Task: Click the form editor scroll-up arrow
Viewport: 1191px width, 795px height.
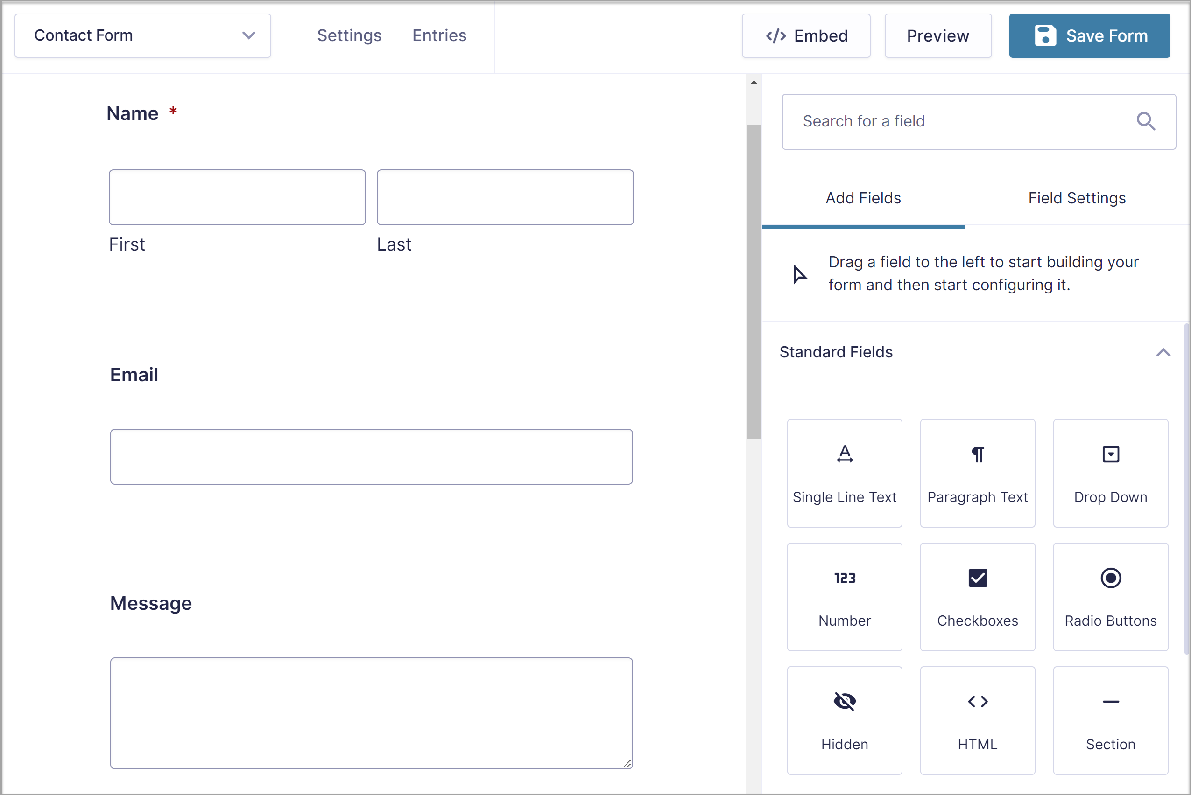Action: pyautogui.click(x=754, y=82)
